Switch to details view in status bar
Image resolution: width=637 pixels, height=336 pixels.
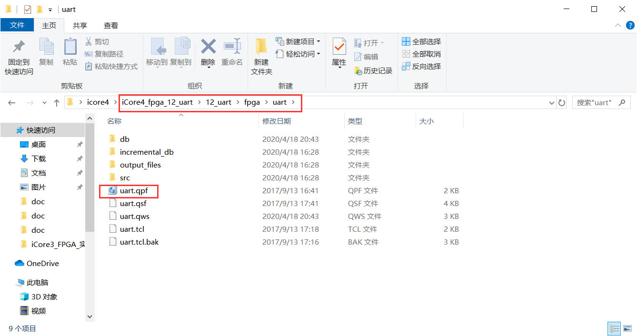click(615, 328)
